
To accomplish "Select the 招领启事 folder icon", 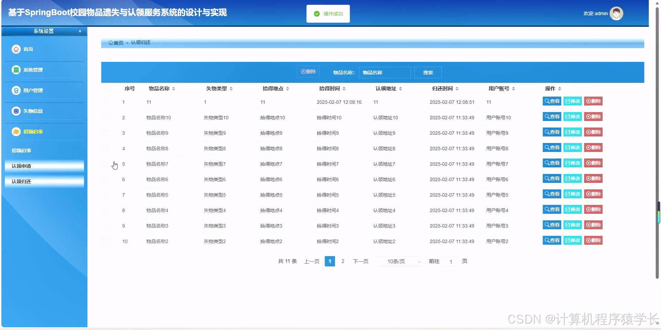I will 16,132.
